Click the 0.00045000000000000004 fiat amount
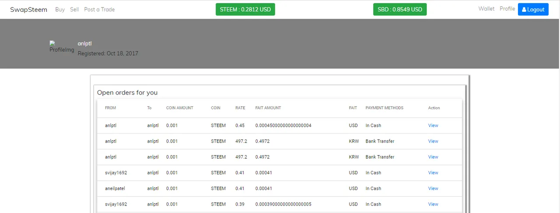This screenshot has height=213, width=560. tap(283, 126)
